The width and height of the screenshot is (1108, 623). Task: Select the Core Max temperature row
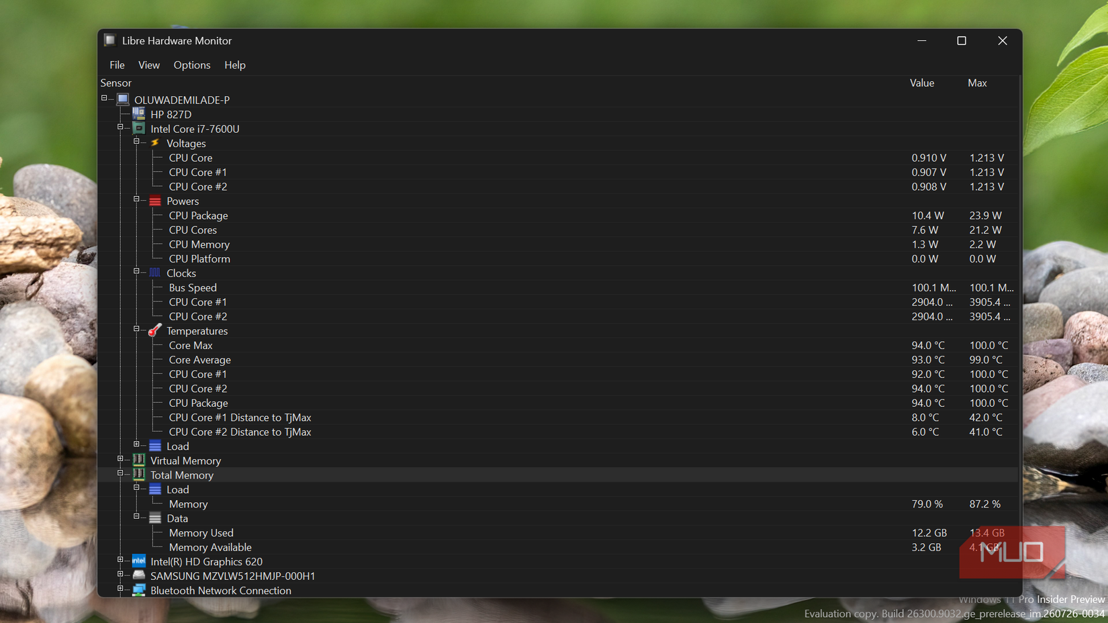[x=559, y=345]
